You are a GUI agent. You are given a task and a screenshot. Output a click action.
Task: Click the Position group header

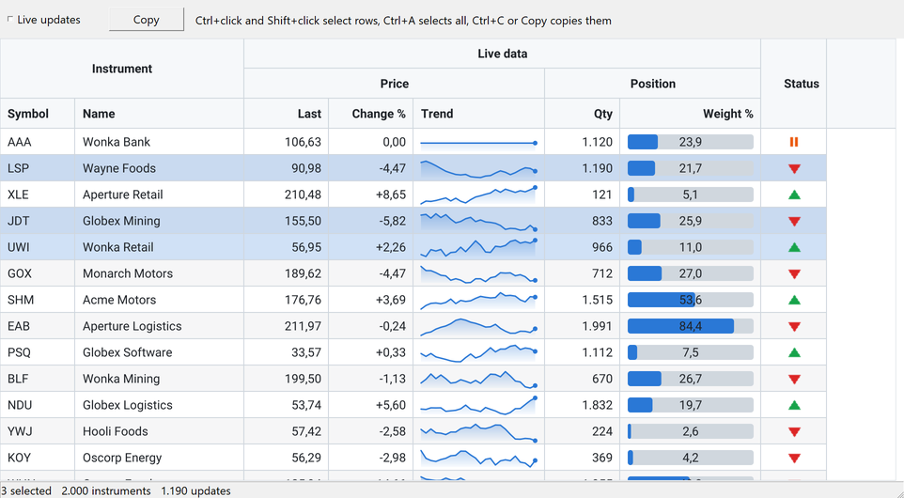click(x=653, y=84)
